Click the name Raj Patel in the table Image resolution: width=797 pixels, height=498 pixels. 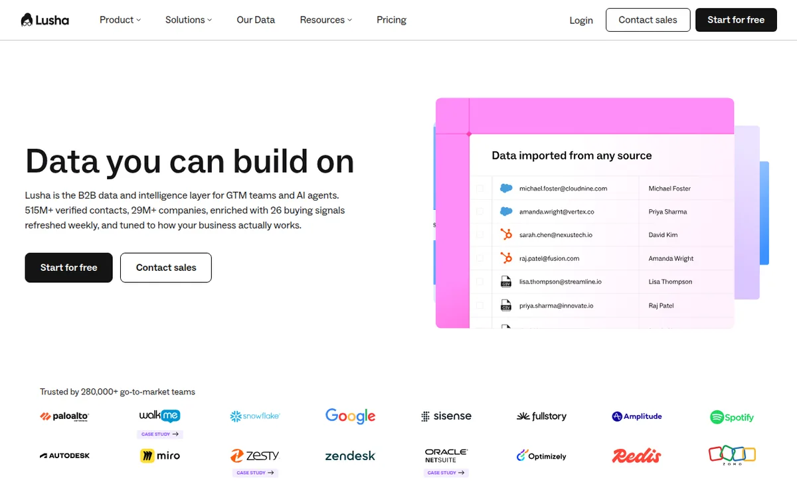[x=662, y=305]
